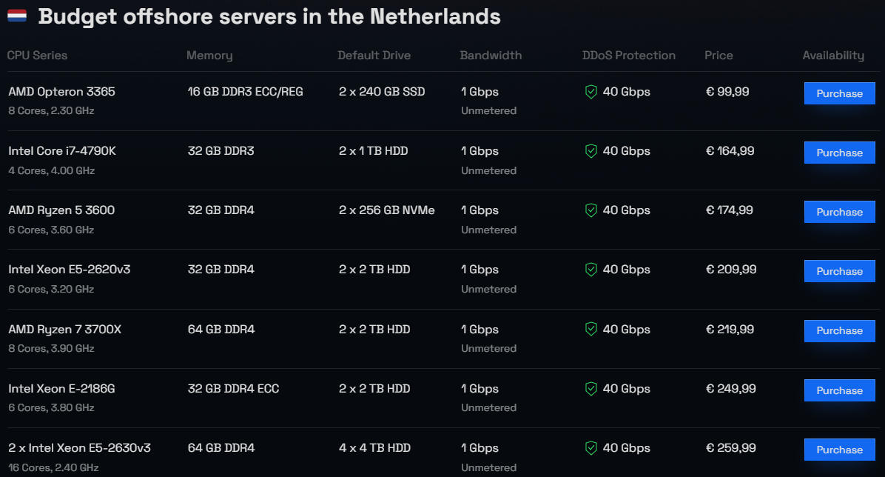The height and width of the screenshot is (477, 885).
Task: Click the CPU Series column header
Action: (37, 56)
